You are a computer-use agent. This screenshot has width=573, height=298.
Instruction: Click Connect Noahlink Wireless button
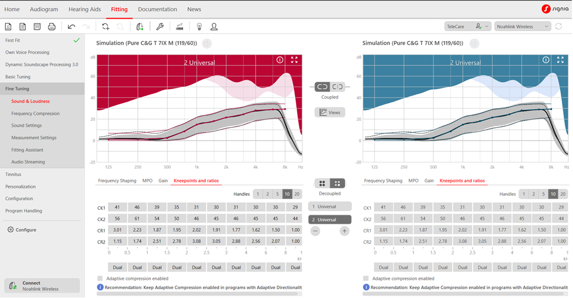42,286
